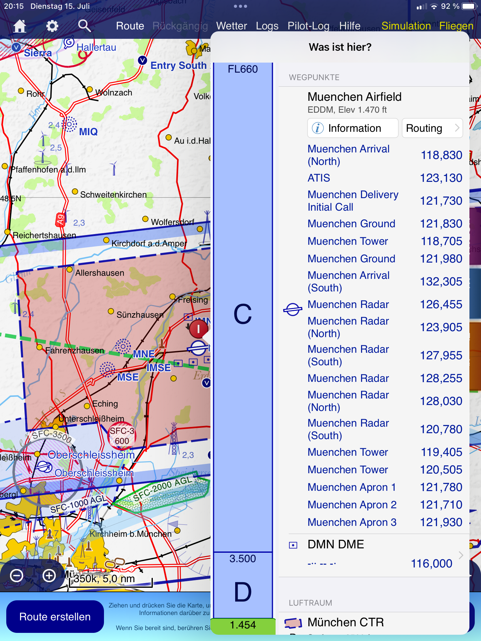
Task: Zoom in the map with plus button
Action: pyautogui.click(x=49, y=576)
